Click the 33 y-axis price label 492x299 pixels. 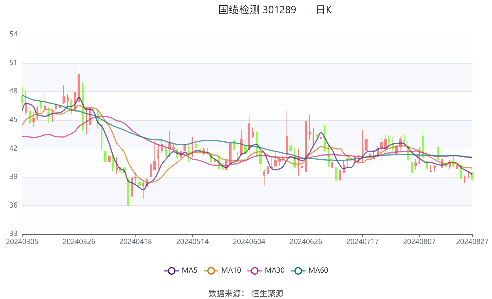[13, 233]
